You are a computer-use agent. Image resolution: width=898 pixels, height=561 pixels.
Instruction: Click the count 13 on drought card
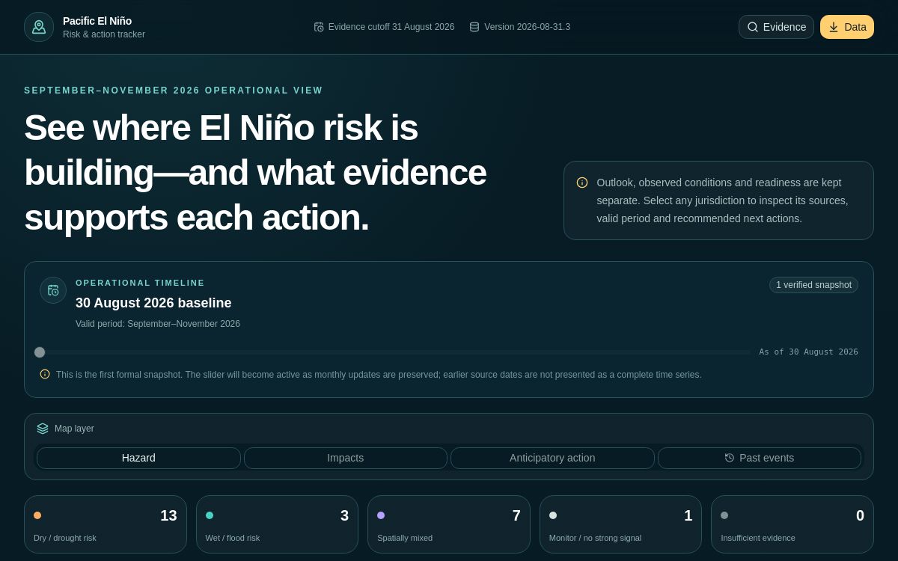click(x=168, y=515)
